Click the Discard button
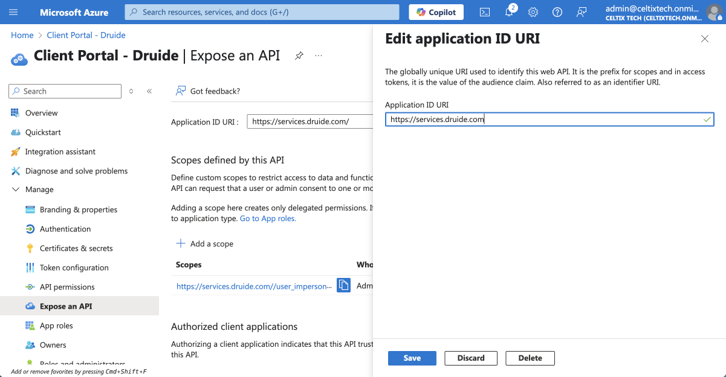This screenshot has height=377, width=726. click(x=470, y=358)
